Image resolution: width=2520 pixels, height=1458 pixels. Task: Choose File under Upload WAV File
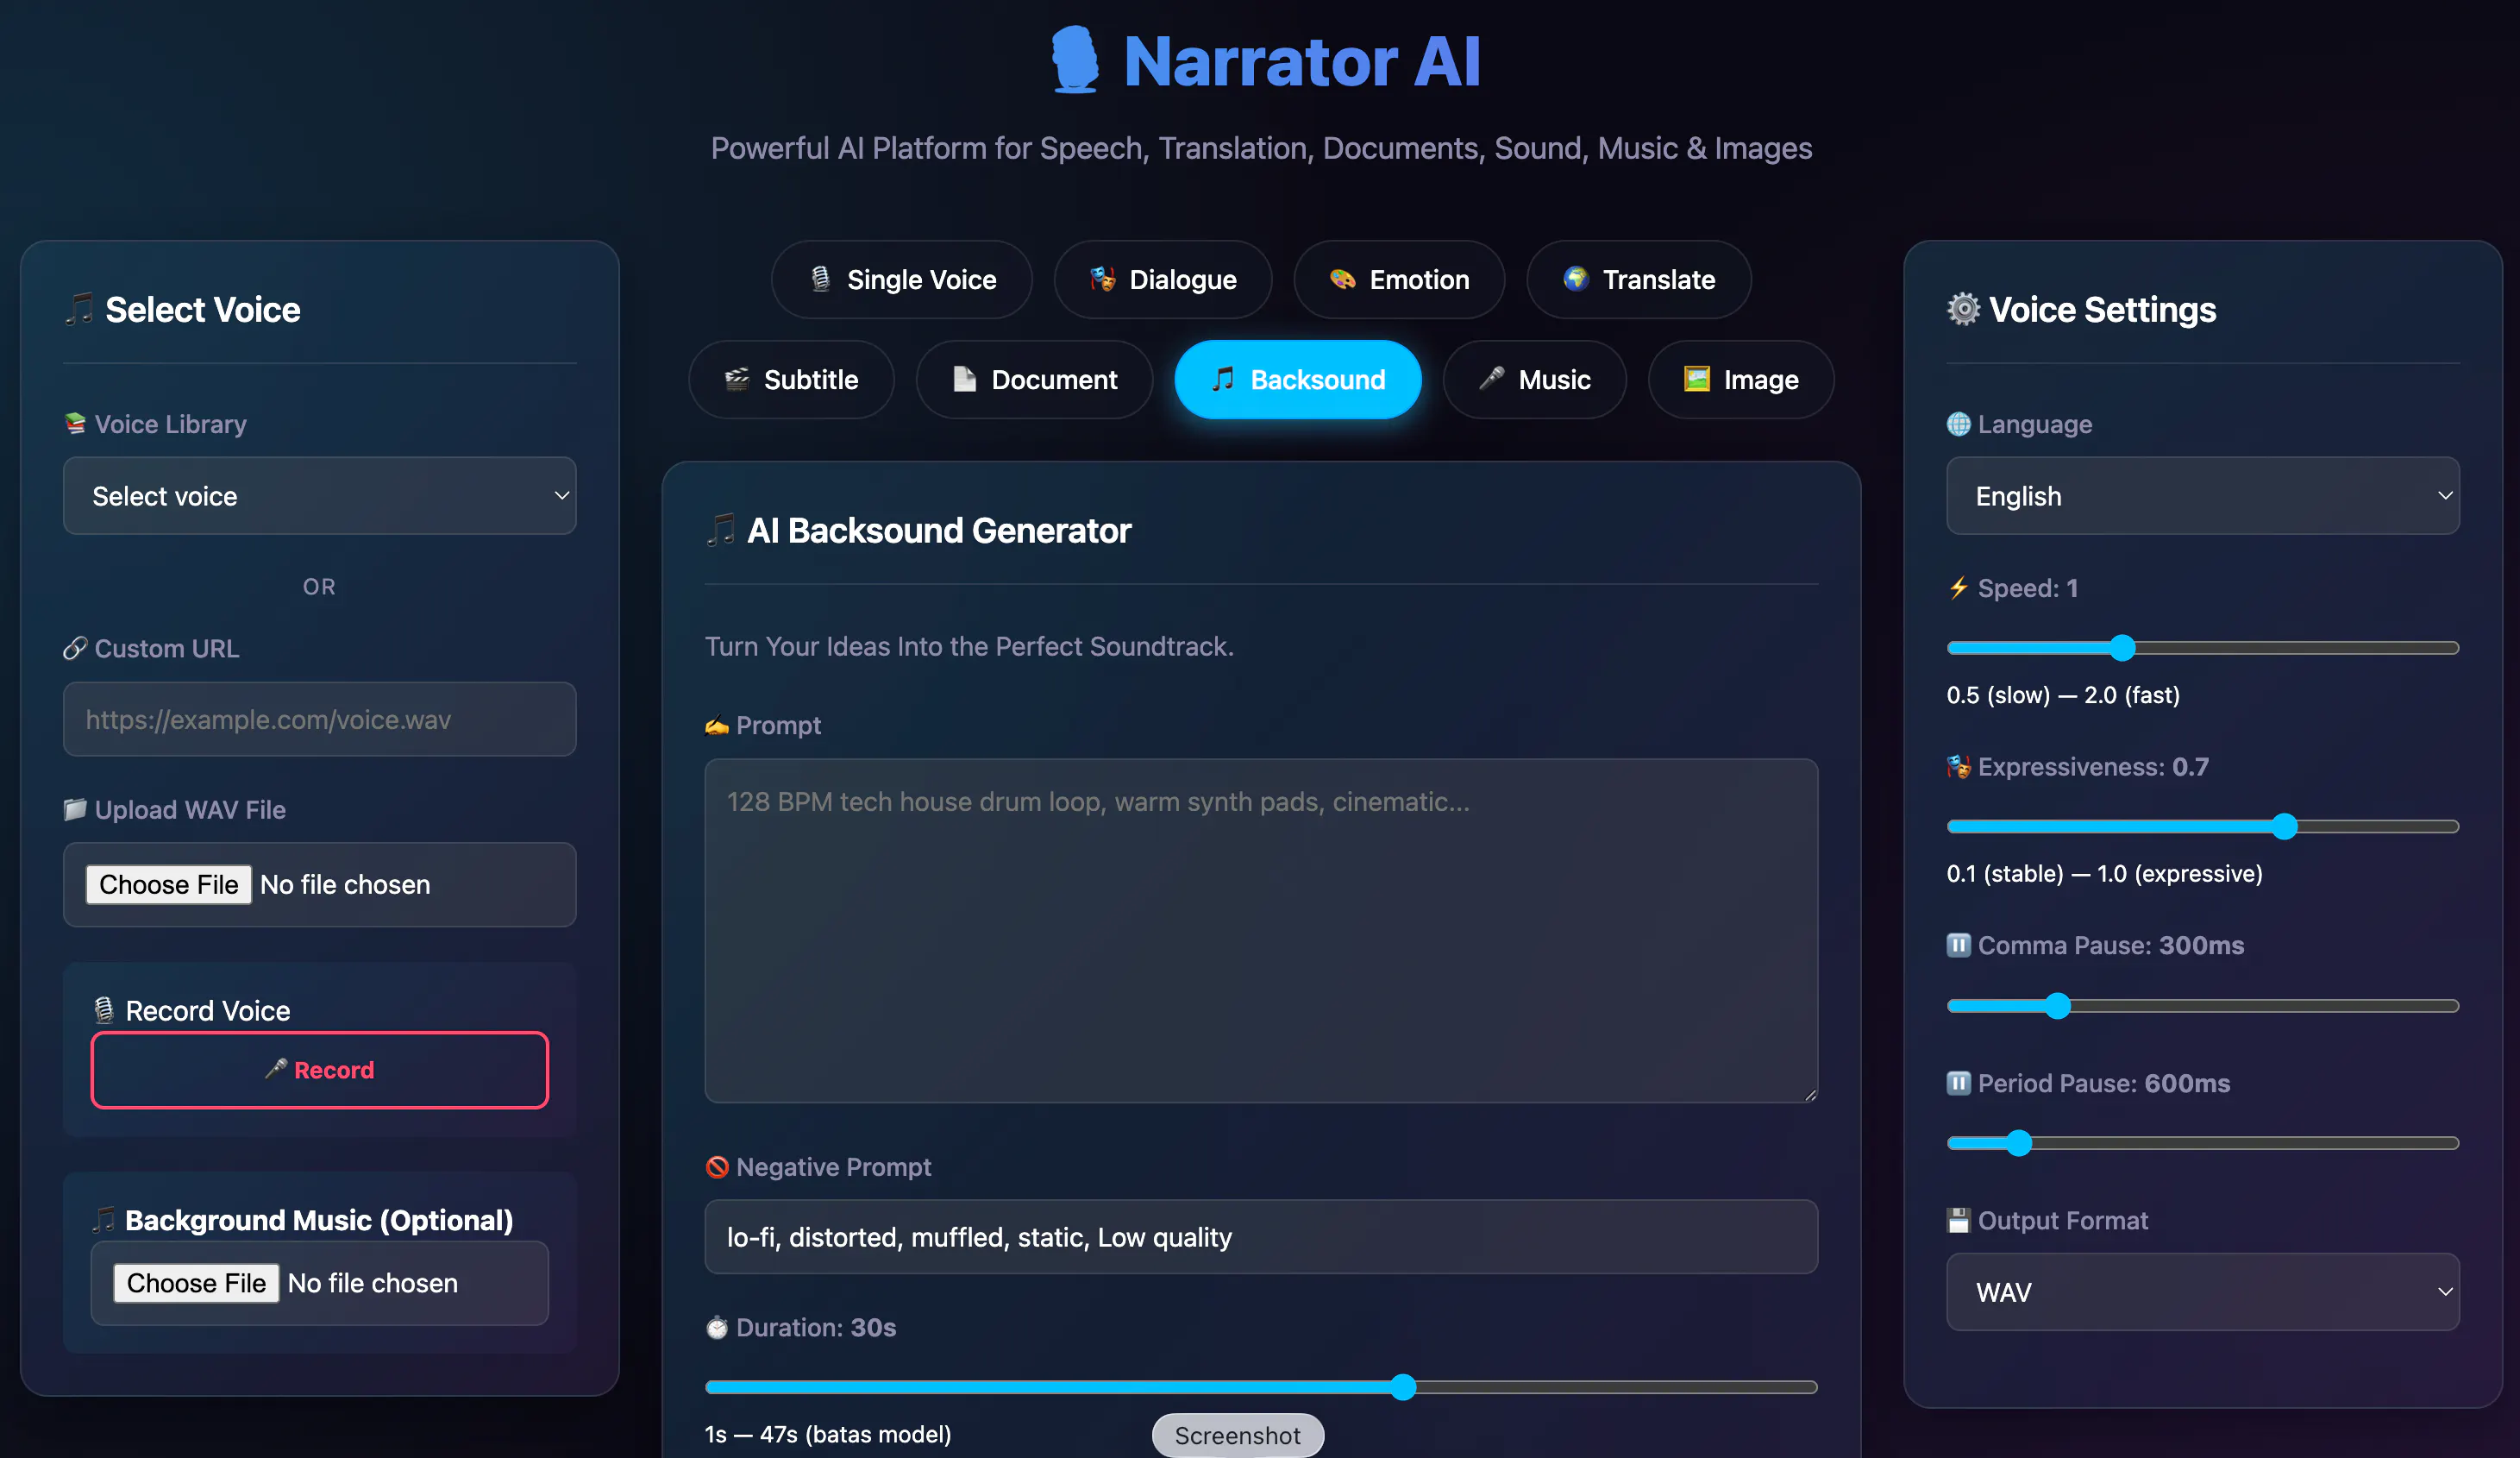tap(168, 884)
